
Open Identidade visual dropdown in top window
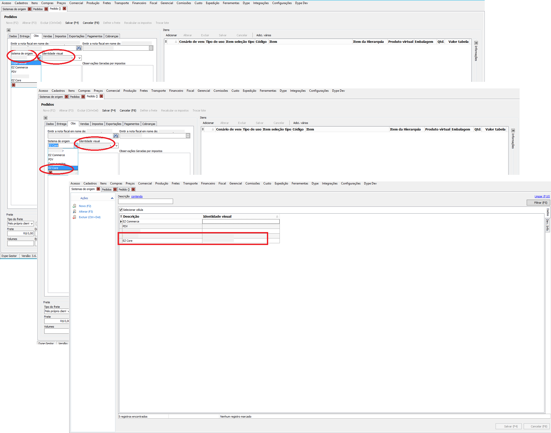click(x=79, y=58)
